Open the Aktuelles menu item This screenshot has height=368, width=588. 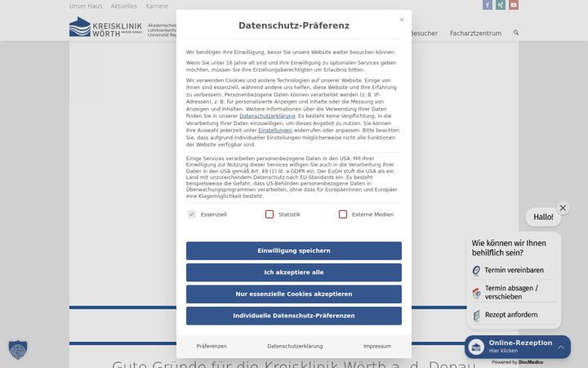[124, 6]
